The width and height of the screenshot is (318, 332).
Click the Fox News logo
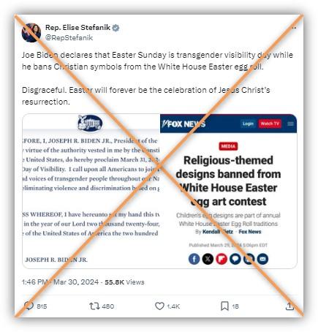pyautogui.click(x=184, y=124)
